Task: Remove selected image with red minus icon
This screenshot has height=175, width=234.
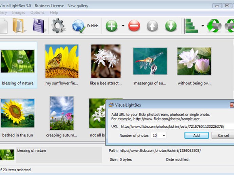Action: point(134,26)
